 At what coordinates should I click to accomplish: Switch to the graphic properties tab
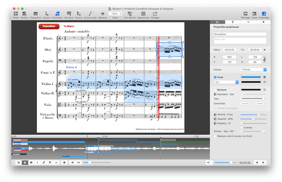tap(217, 22)
